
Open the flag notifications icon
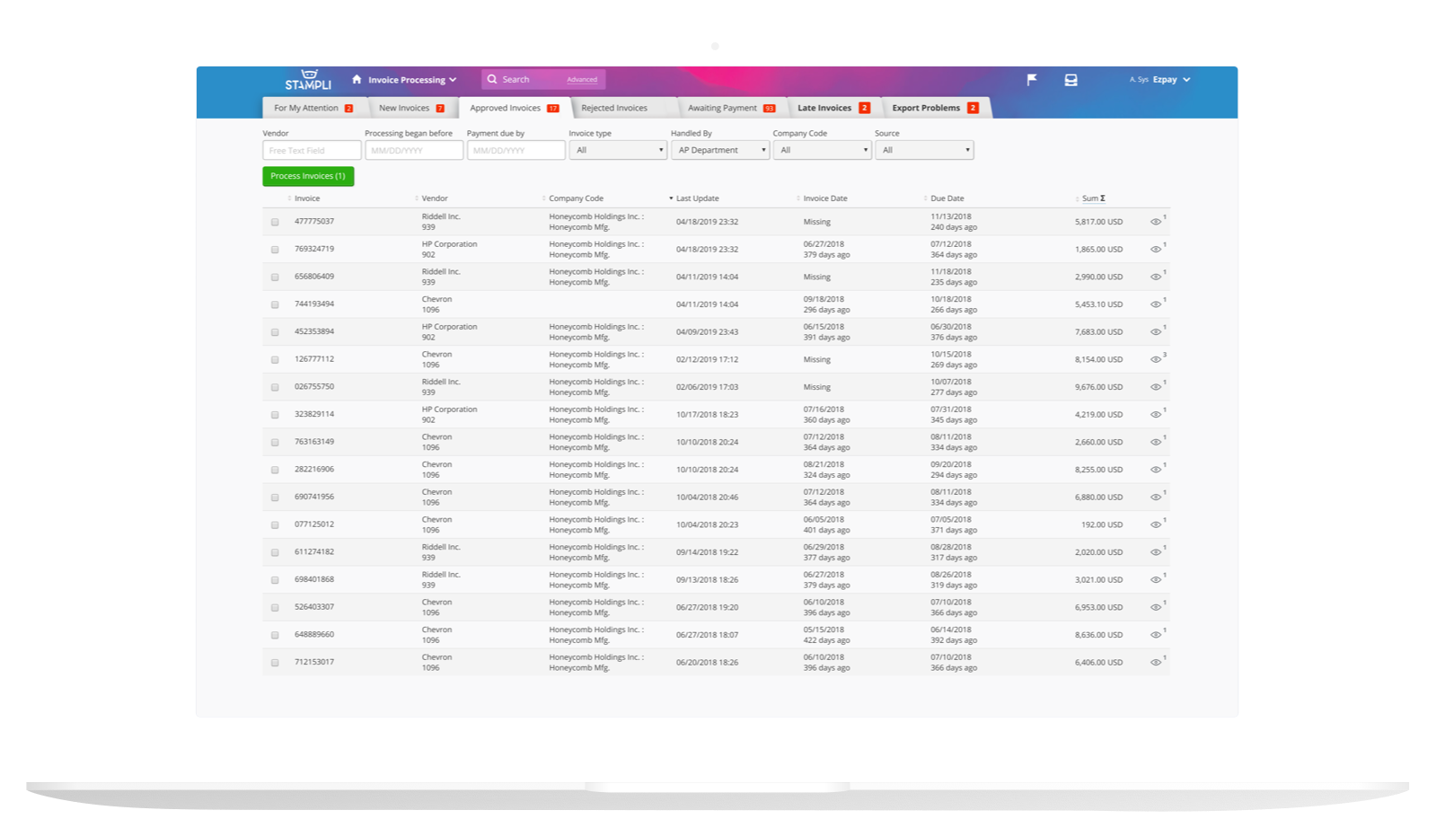point(1032,80)
